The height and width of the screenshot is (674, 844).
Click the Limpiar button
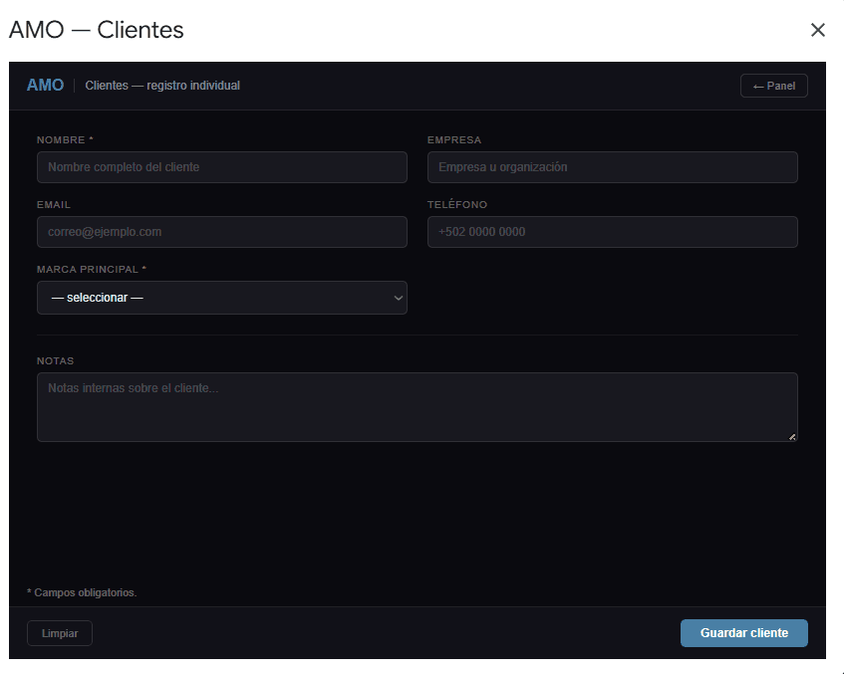60,633
